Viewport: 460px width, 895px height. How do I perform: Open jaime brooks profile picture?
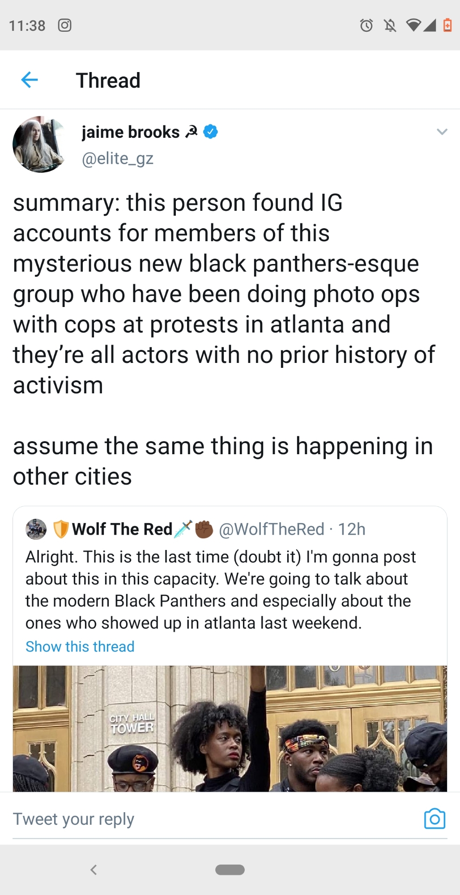[x=39, y=145]
